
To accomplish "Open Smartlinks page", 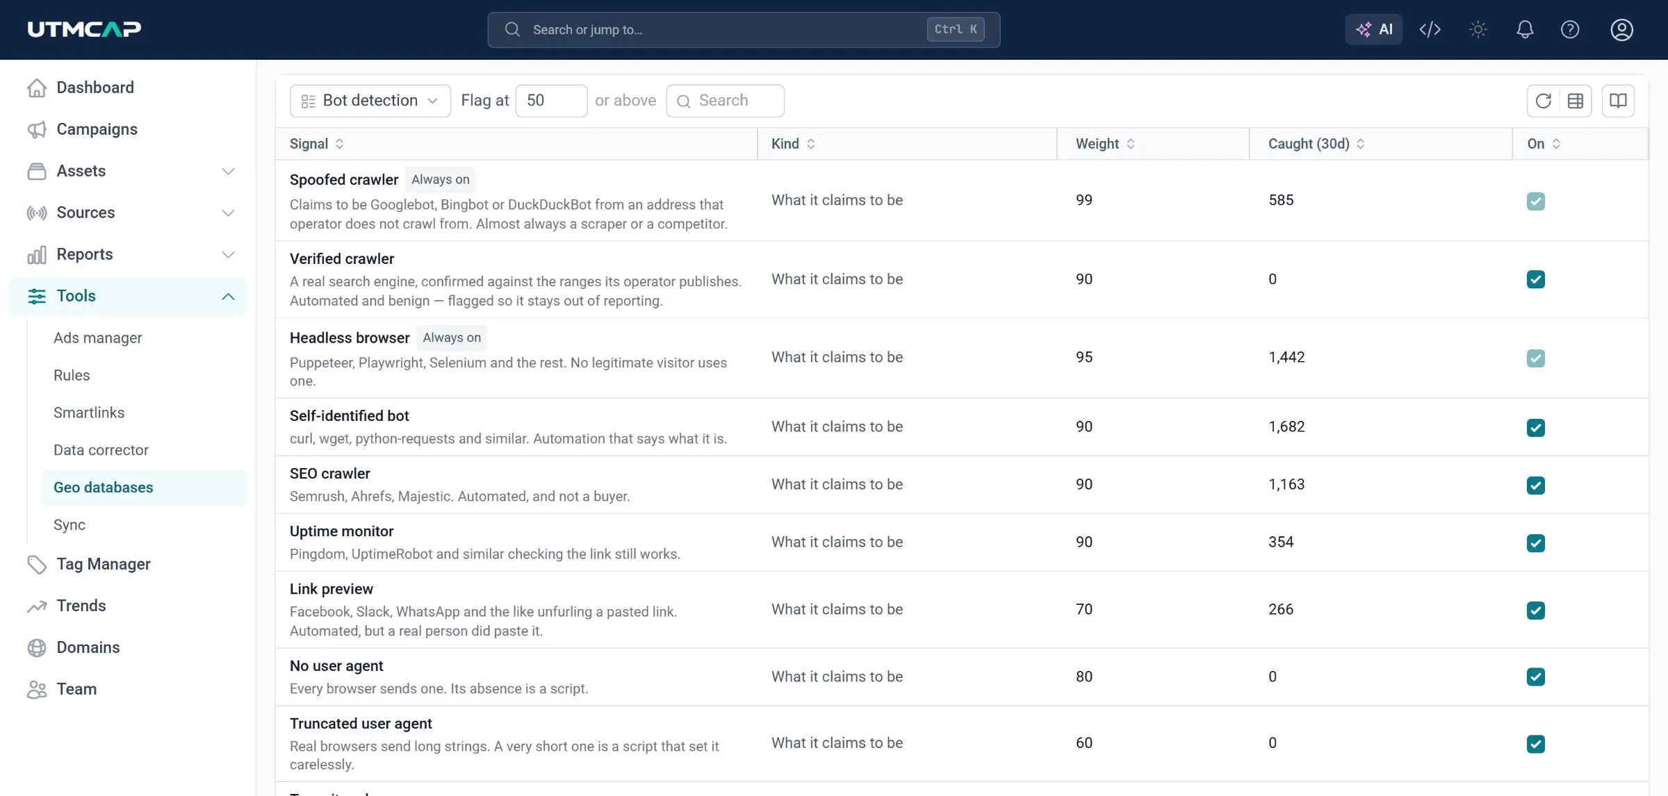I will (89, 413).
